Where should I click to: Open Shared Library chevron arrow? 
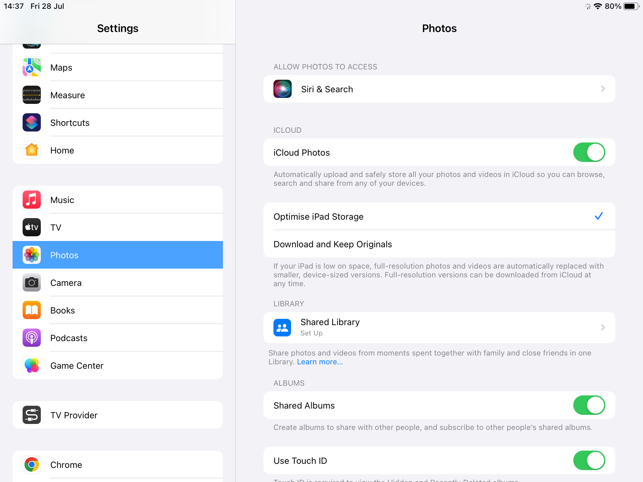603,328
